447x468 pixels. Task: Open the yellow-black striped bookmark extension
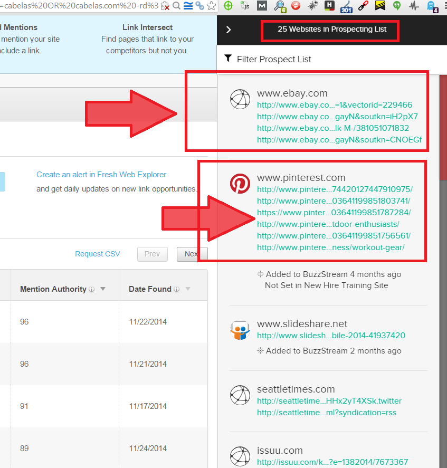(380, 6)
